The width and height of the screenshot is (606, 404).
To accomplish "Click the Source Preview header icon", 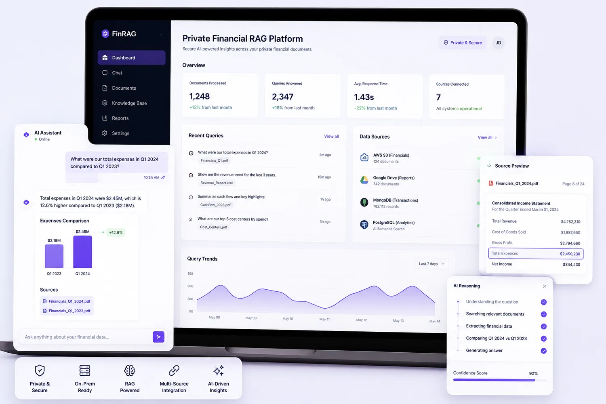I will click(x=489, y=166).
